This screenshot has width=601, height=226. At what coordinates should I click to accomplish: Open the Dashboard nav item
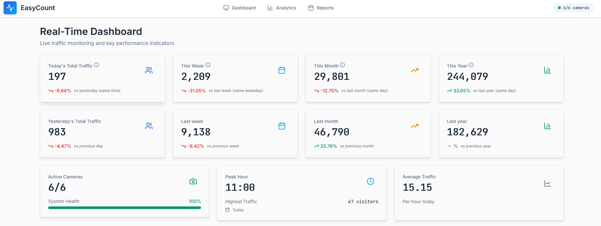click(240, 8)
